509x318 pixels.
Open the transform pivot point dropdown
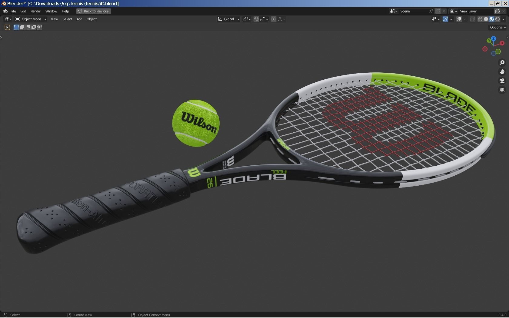(x=247, y=19)
